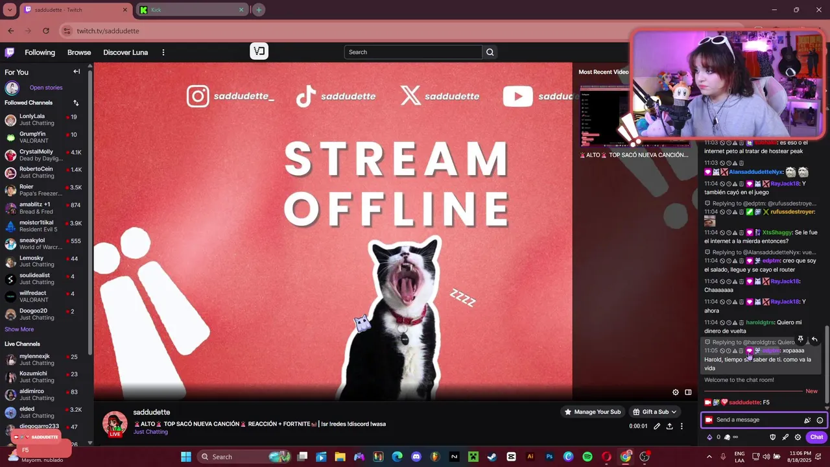Open CrystalMolly's Dead by Daylight stream
Viewport: 830px width, 467px height.
pos(44,155)
